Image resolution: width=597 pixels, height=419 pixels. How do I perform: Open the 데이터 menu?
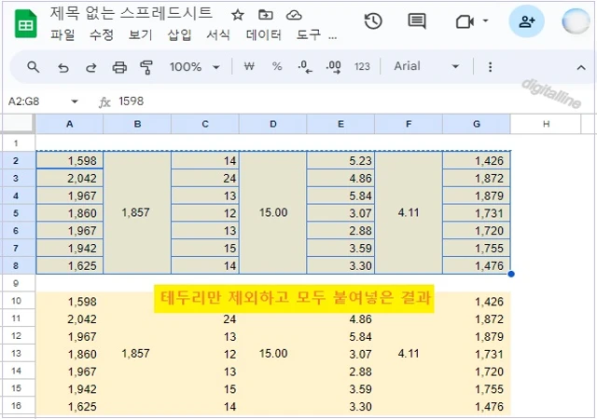(263, 35)
